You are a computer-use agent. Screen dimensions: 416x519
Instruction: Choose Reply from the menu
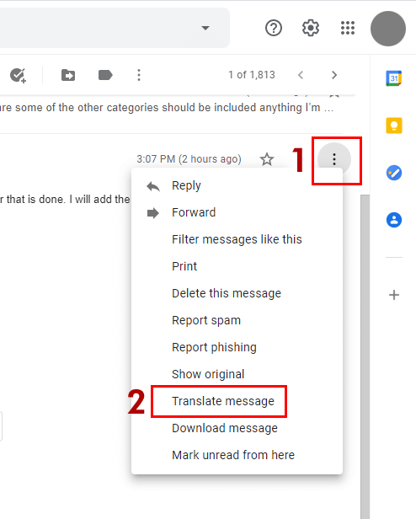[x=237, y=185]
